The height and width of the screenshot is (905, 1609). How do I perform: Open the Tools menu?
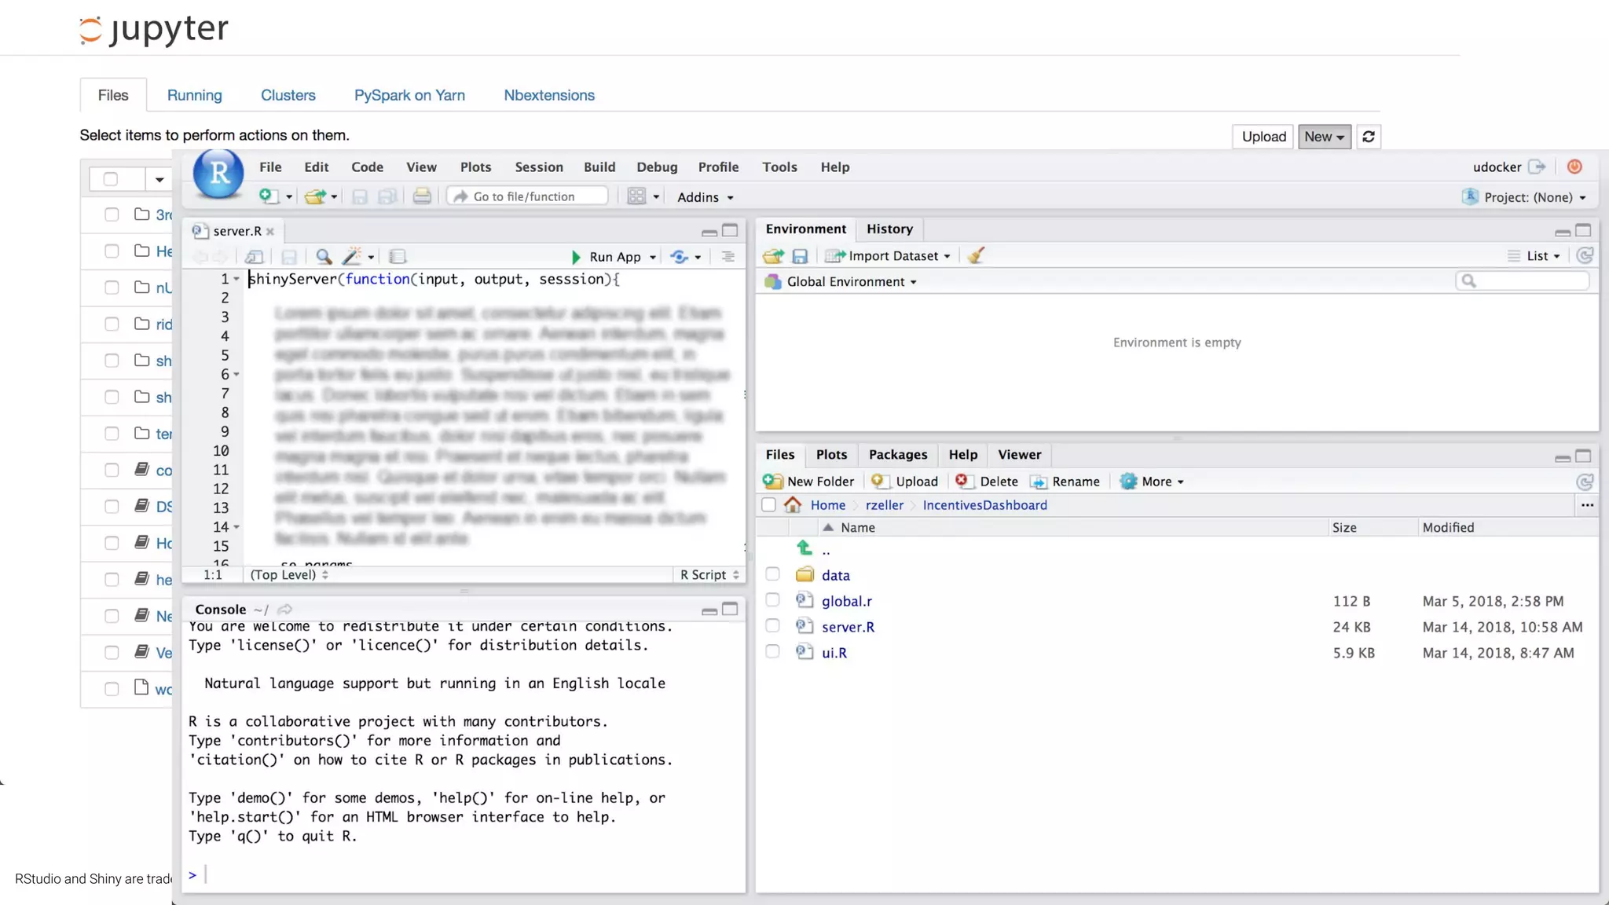coord(779,167)
